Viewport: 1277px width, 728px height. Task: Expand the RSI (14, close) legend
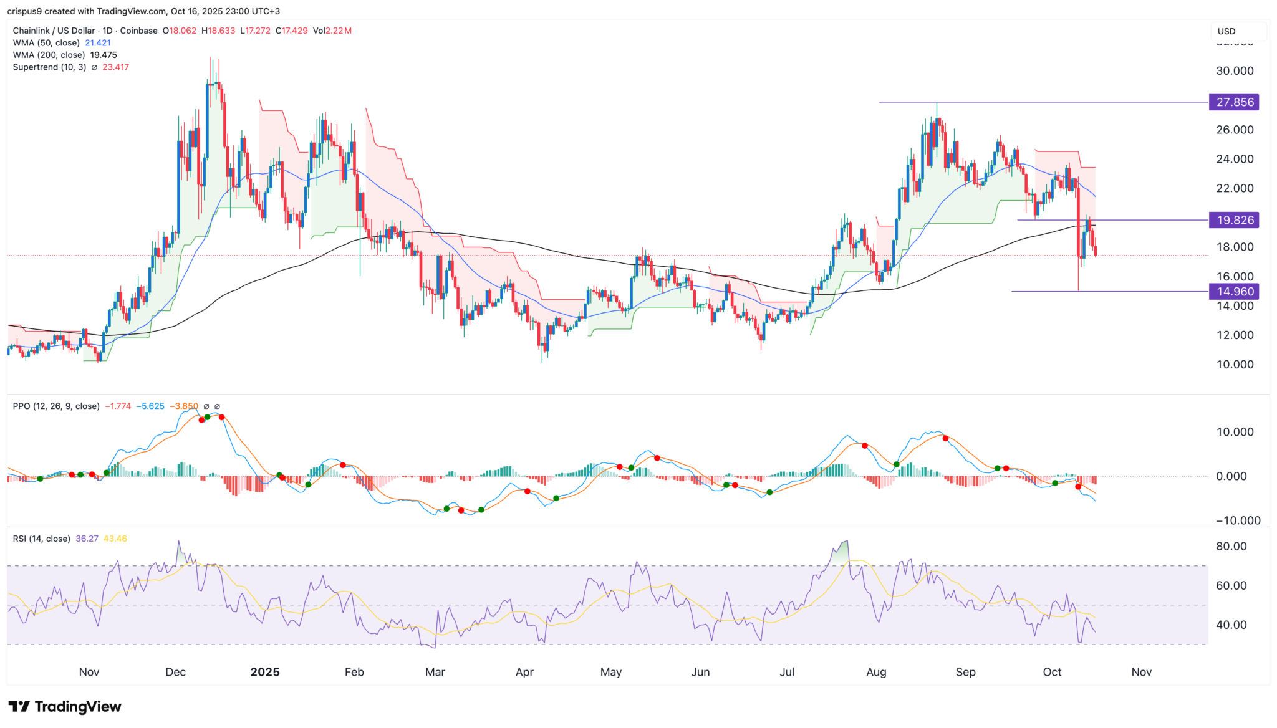point(41,539)
